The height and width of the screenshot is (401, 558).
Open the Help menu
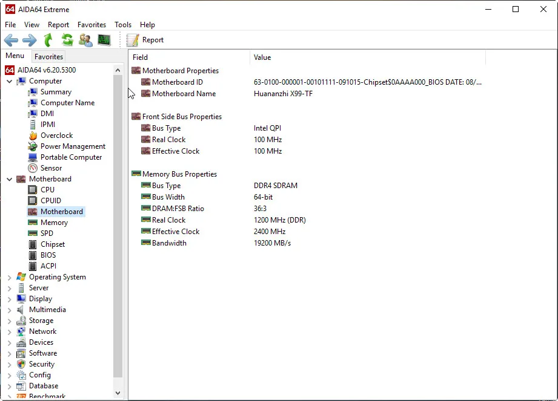pos(147,25)
